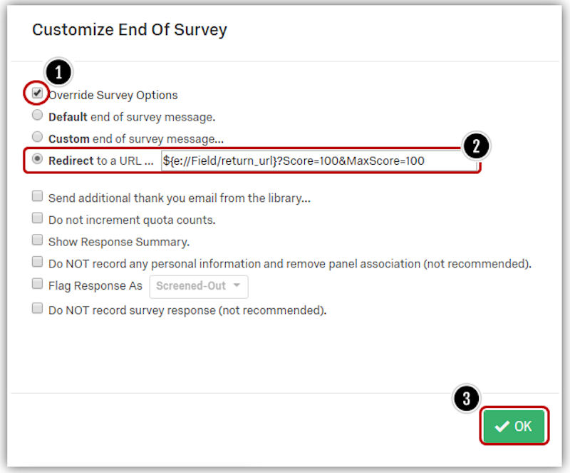Click the "Override Survey Options" label text

click(x=113, y=95)
